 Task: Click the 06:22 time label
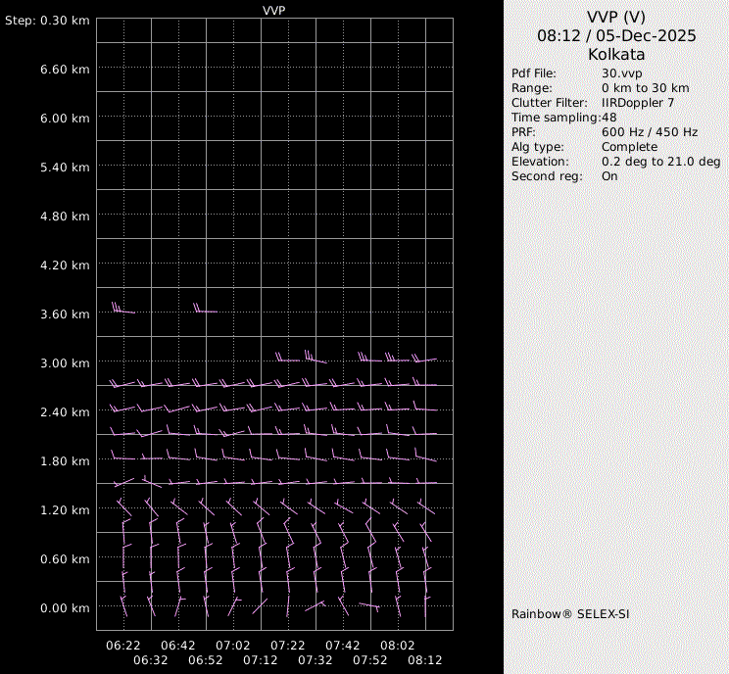[123, 646]
